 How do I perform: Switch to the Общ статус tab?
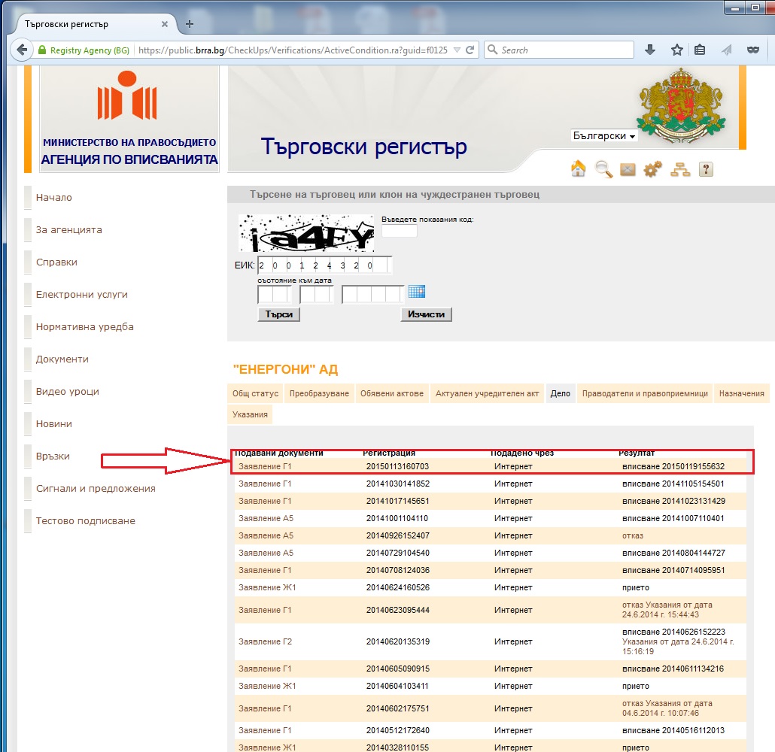point(255,393)
